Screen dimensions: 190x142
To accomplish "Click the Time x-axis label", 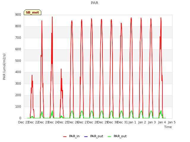I will pyautogui.click(x=168, y=127).
